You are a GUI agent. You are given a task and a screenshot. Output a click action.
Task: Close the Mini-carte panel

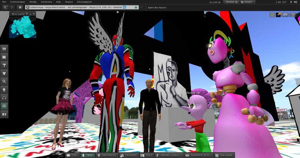34,14
